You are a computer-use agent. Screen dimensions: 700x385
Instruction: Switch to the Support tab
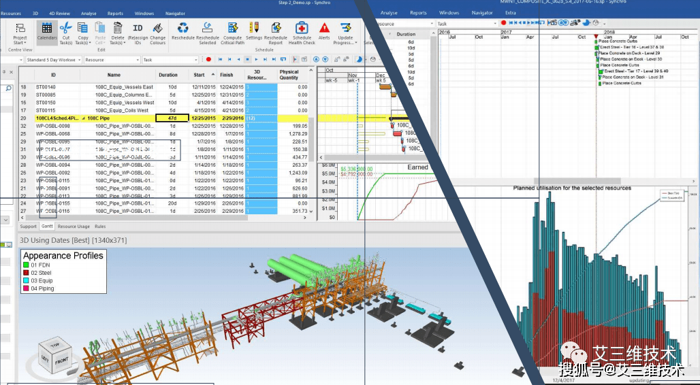point(28,227)
